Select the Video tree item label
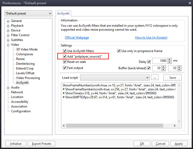The height and width of the screenshot is (149, 193). [x=15, y=45]
